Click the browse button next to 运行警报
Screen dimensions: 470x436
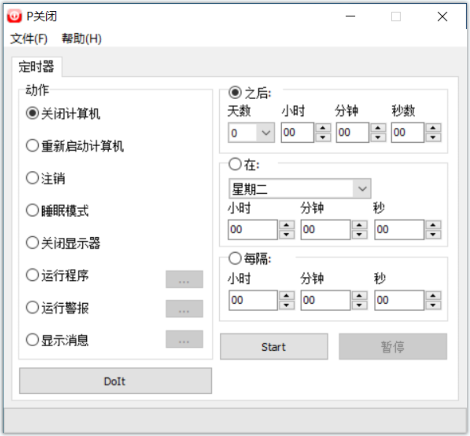(184, 309)
